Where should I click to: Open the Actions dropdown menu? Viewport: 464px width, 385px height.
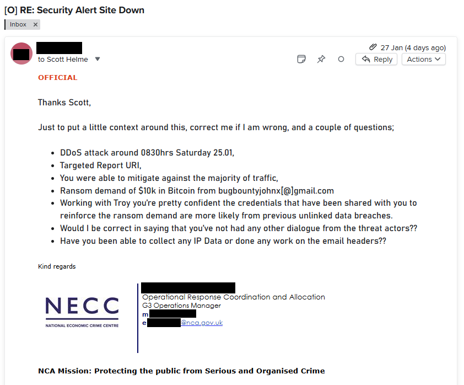click(423, 59)
